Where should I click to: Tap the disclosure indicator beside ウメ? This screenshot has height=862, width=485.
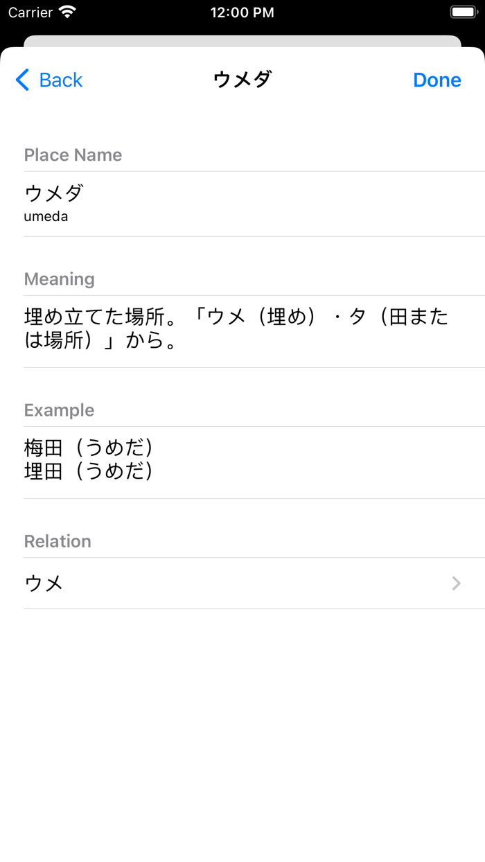click(456, 583)
